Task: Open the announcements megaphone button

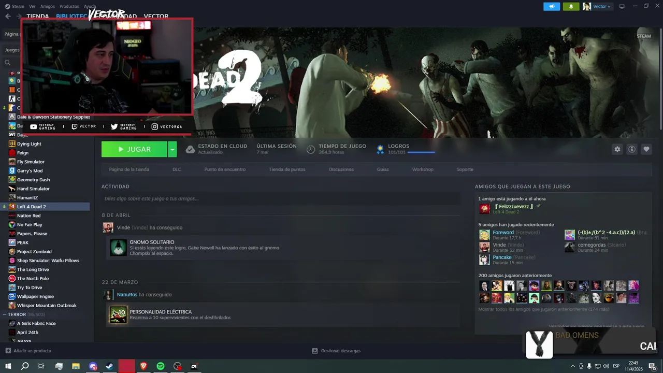Action: [552, 6]
